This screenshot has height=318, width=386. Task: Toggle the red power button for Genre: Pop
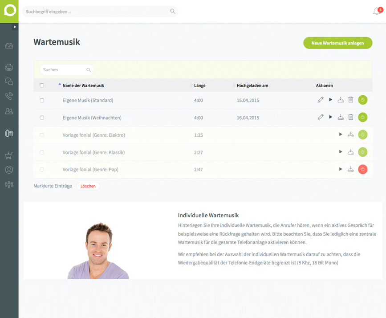(x=363, y=169)
